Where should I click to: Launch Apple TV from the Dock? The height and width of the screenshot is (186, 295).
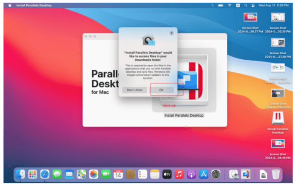[x=167, y=175]
